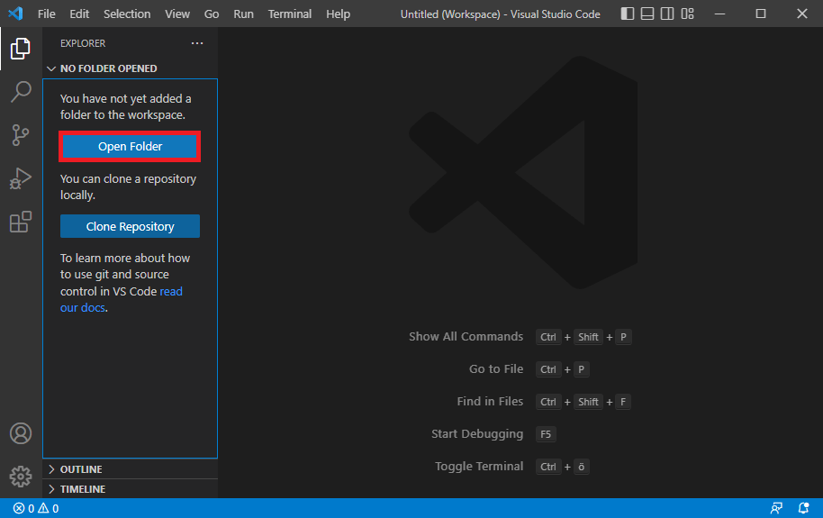Viewport: 823px width, 518px height.
Task: Click warnings count in status bar
Action: pyautogui.click(x=49, y=508)
